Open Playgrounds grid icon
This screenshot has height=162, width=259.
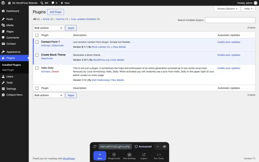114,155
